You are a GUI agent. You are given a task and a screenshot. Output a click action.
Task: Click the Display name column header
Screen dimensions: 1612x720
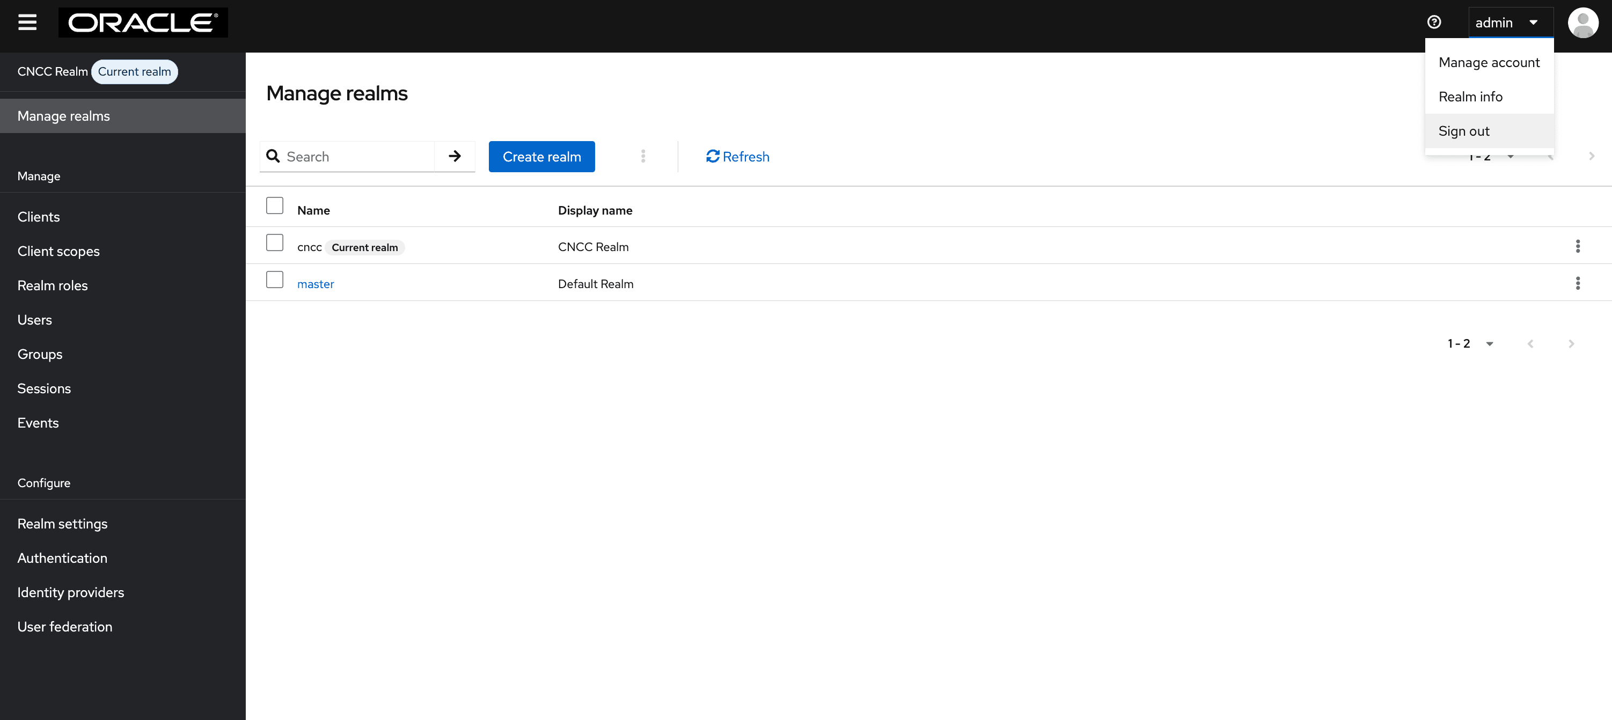[595, 211]
